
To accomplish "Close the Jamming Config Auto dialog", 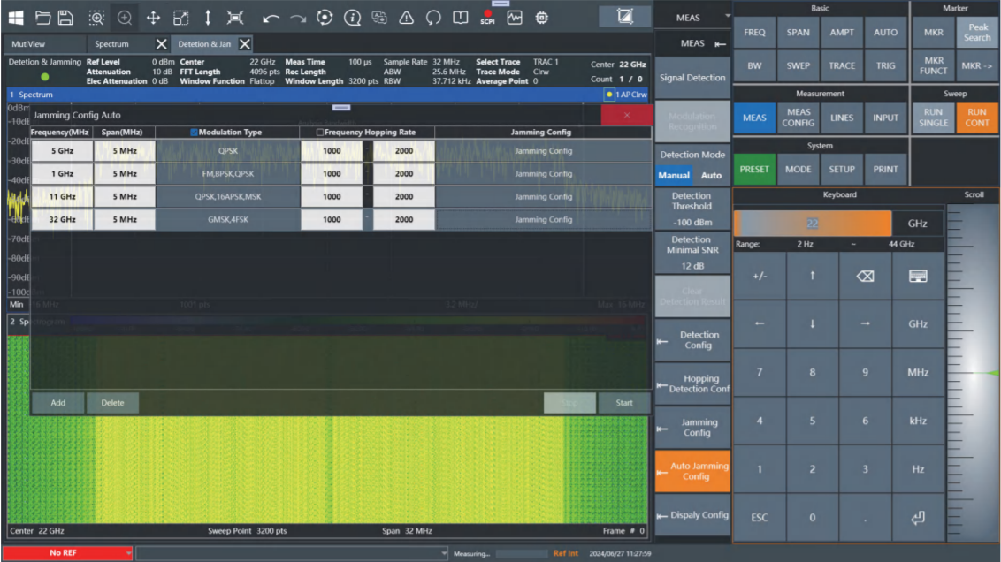I will coord(626,116).
